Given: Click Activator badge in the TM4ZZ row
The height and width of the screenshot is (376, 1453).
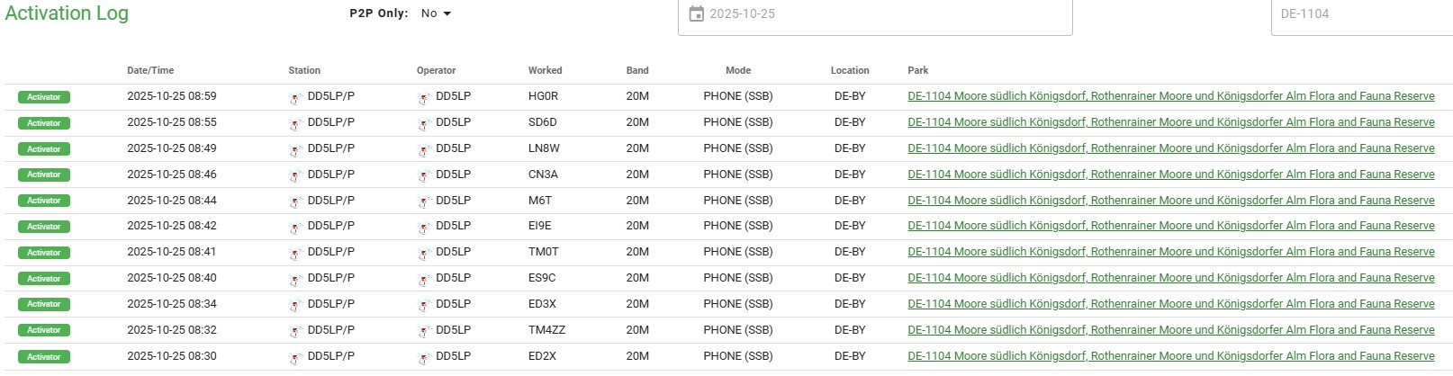Looking at the screenshot, I should 44,330.
